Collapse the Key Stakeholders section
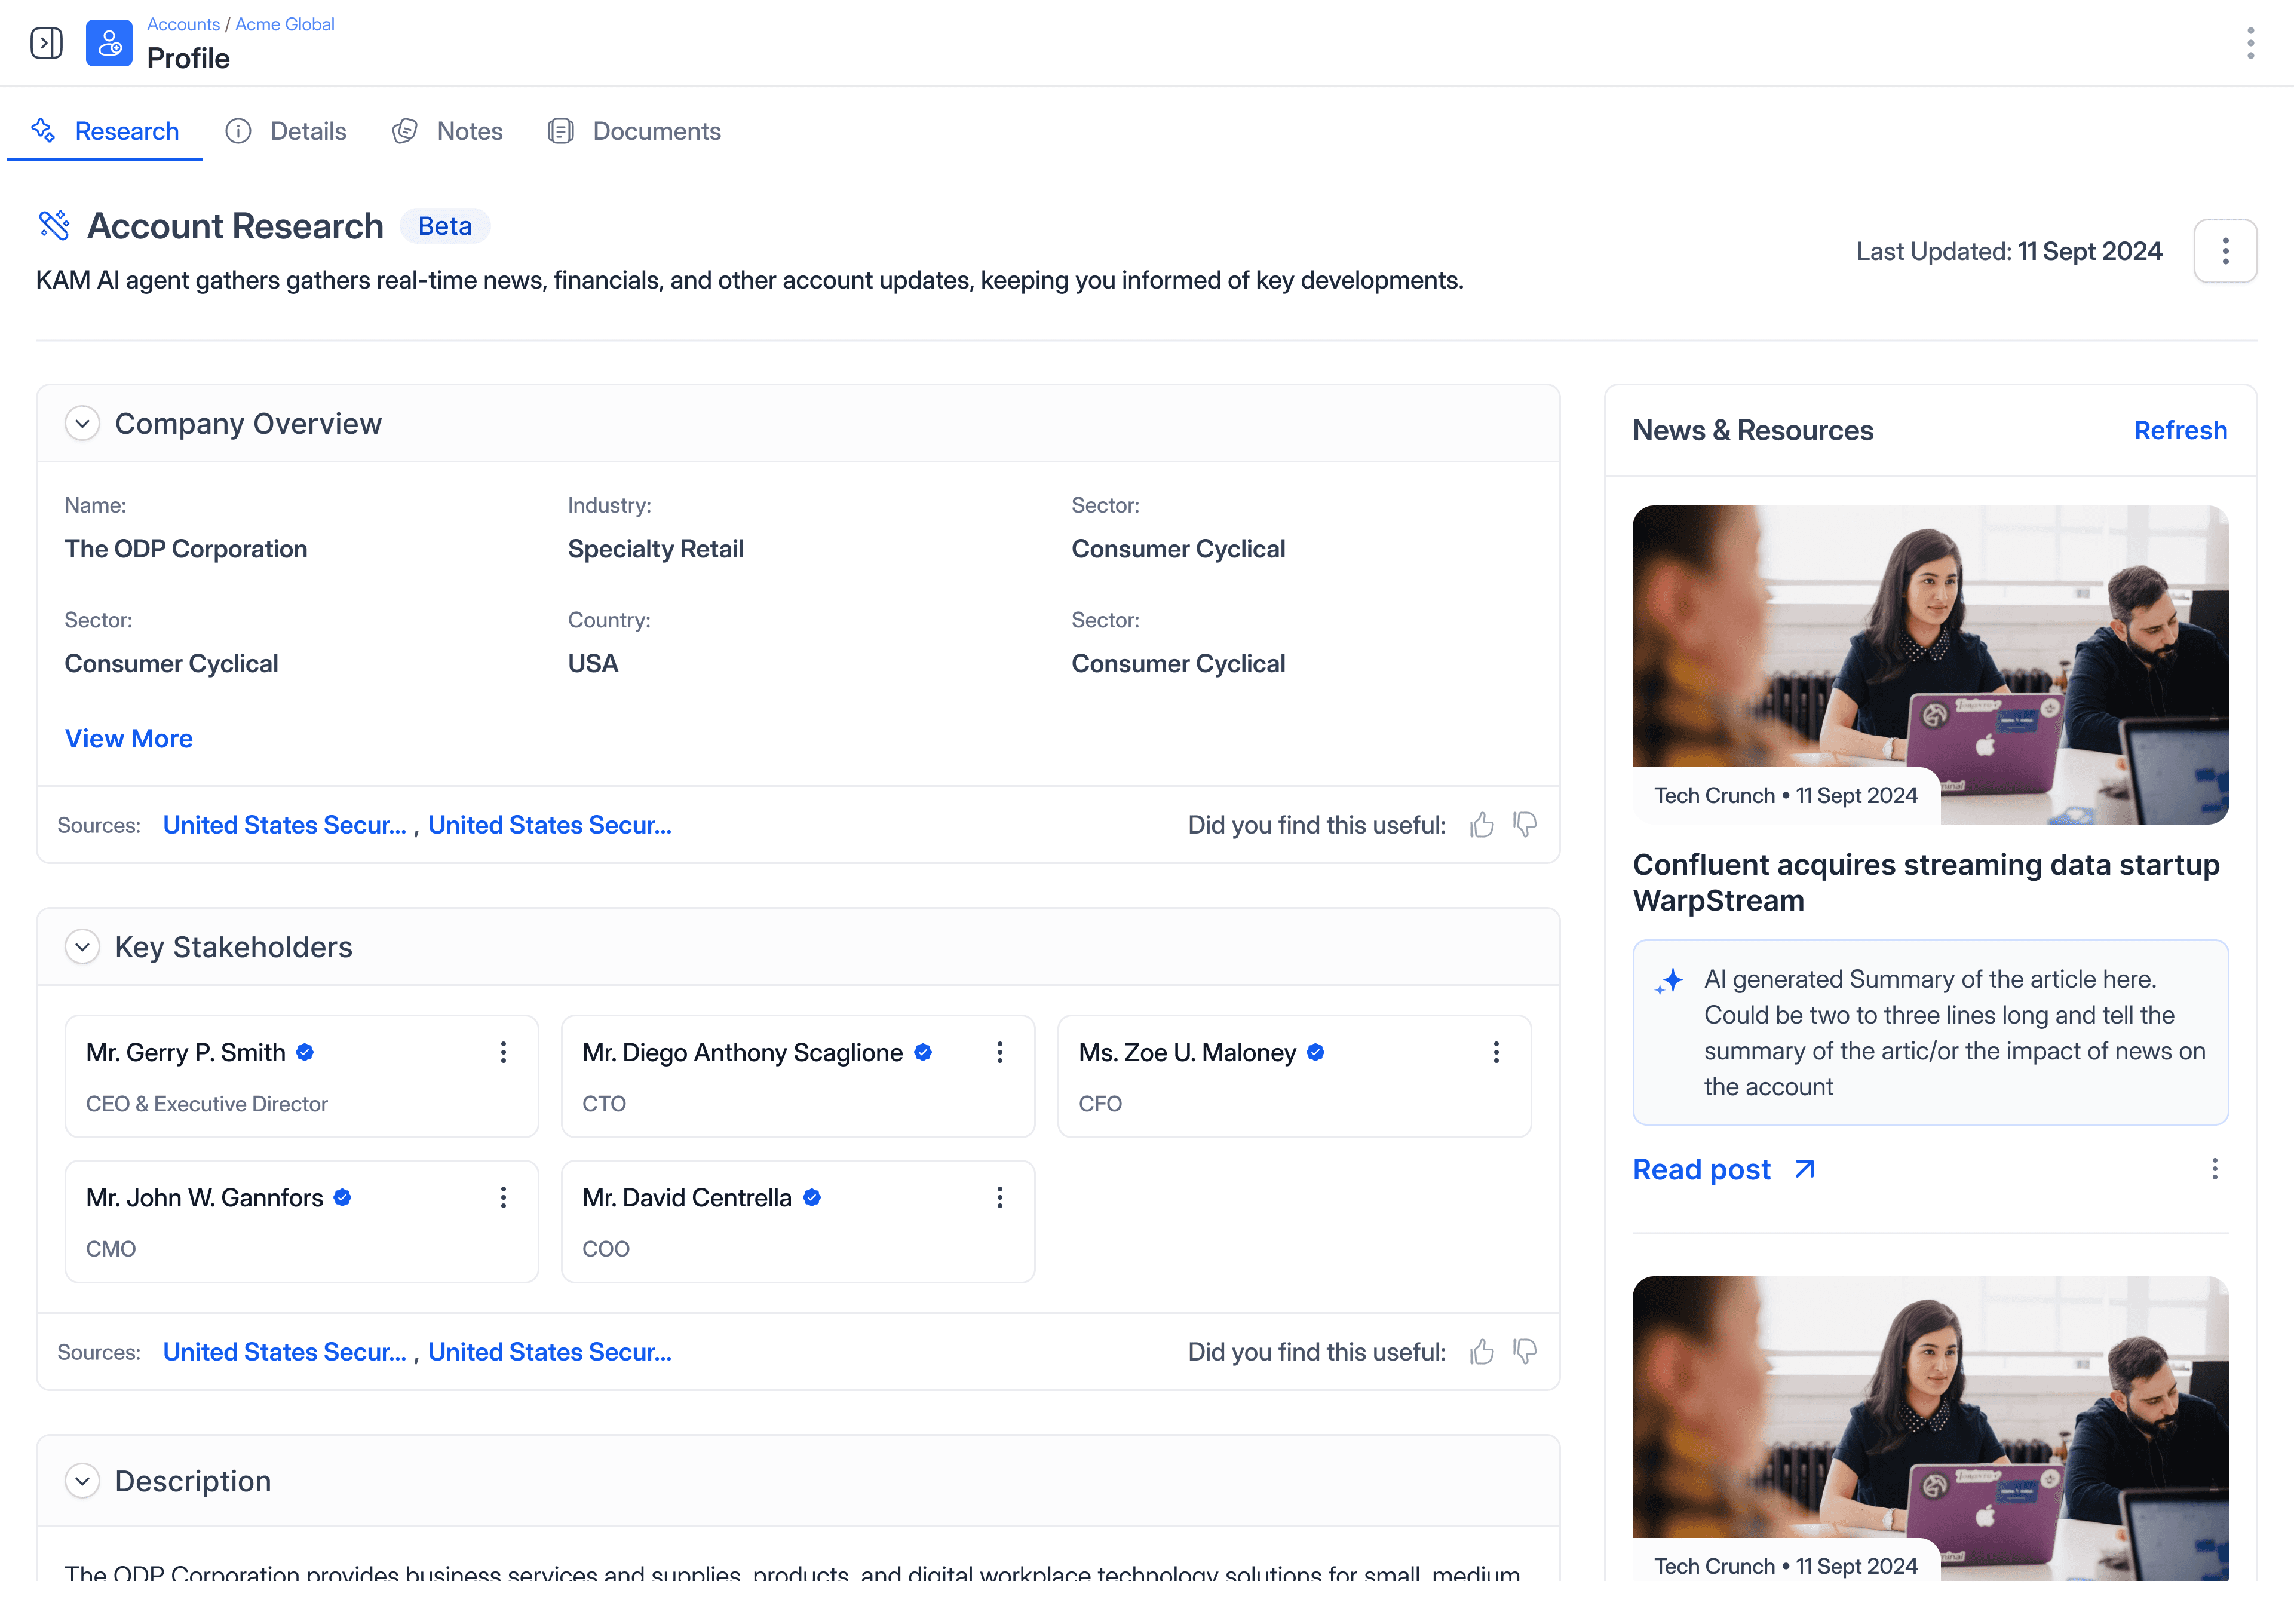This screenshot has height=1624, width=2294. coord(83,947)
